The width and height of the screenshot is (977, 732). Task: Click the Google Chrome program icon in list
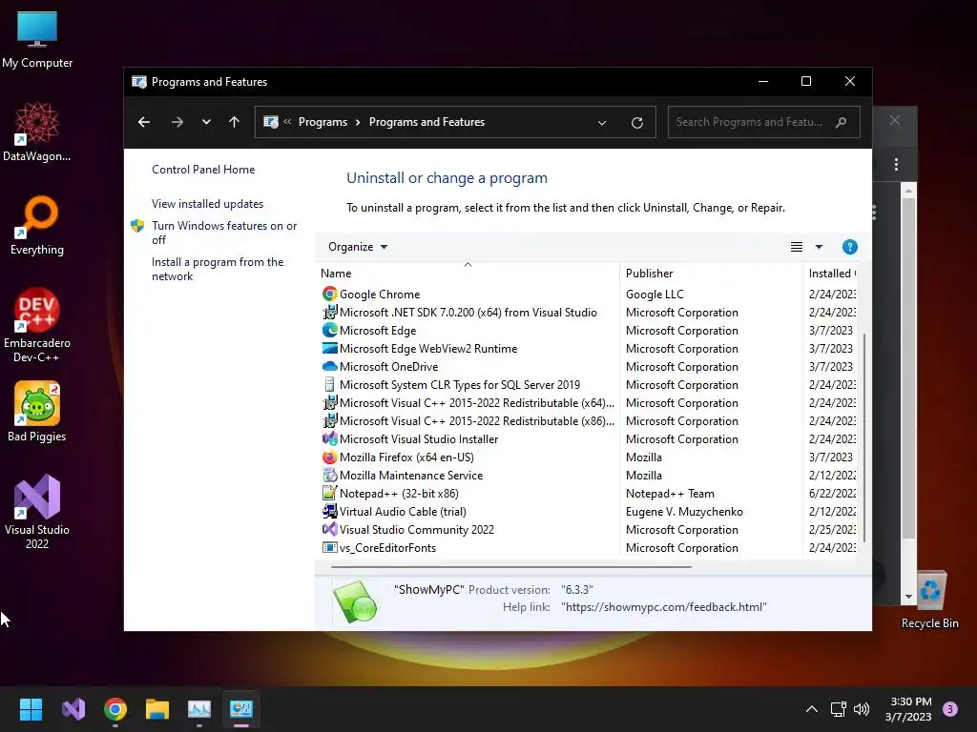click(x=329, y=294)
